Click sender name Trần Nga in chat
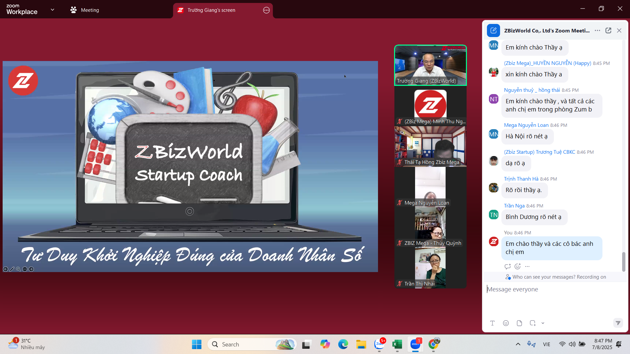The width and height of the screenshot is (630, 354). 514,206
